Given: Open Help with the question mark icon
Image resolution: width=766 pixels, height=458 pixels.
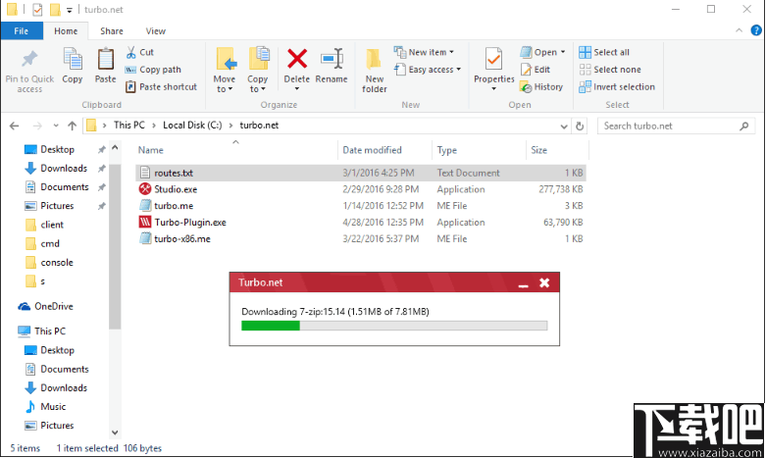Looking at the screenshot, I should (x=756, y=30).
